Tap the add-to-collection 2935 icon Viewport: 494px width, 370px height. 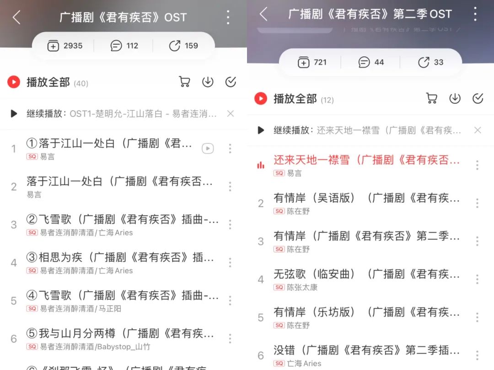click(x=53, y=46)
